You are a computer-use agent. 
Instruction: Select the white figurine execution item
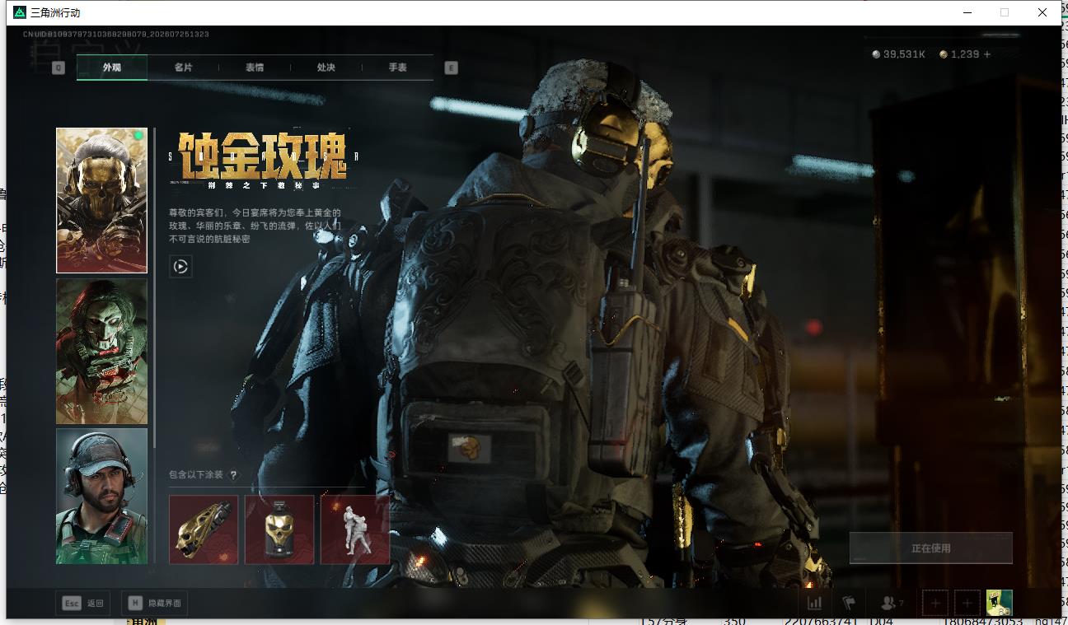pyautogui.click(x=355, y=529)
